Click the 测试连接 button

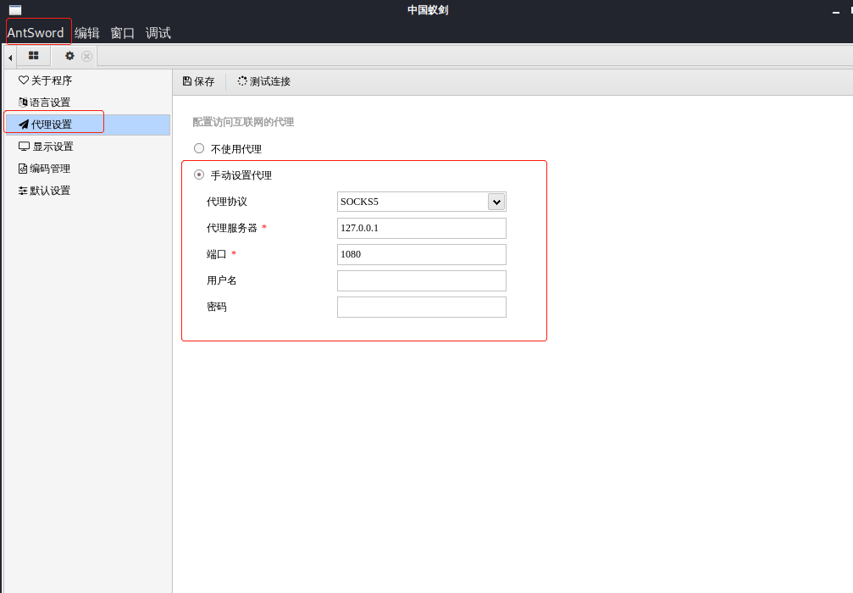(263, 81)
